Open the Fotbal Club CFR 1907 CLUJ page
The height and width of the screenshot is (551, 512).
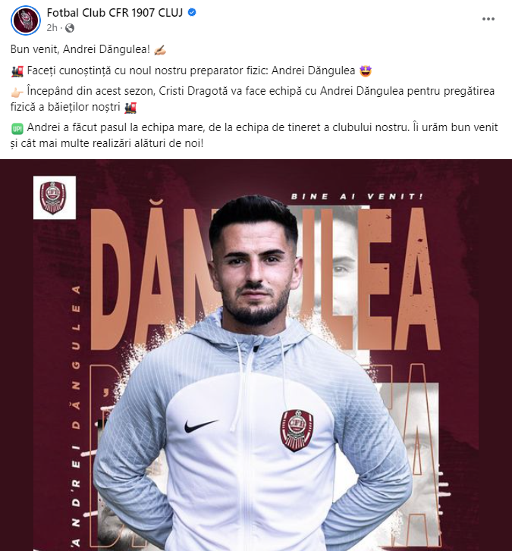pos(115,13)
